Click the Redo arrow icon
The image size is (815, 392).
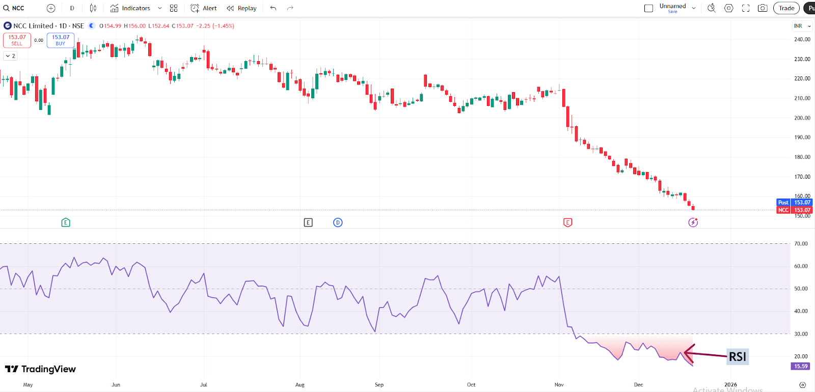pyautogui.click(x=290, y=8)
